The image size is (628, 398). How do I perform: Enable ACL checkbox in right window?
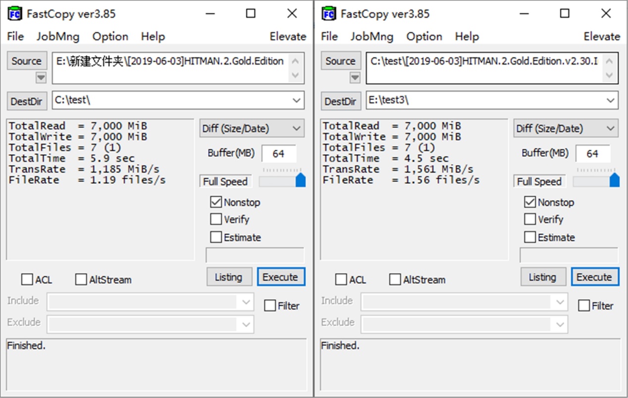point(341,279)
